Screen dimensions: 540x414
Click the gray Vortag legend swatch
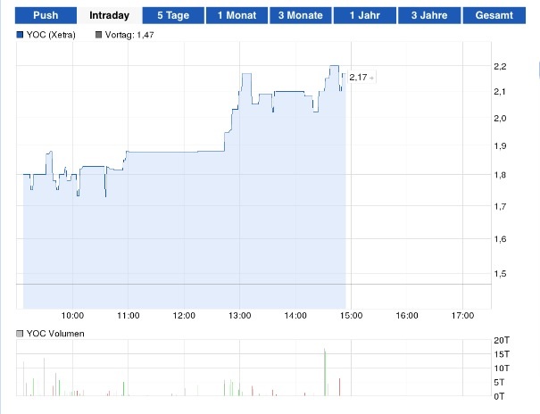pyautogui.click(x=98, y=35)
